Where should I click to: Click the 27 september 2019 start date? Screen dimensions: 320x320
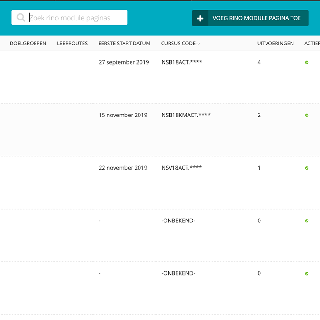pos(124,62)
